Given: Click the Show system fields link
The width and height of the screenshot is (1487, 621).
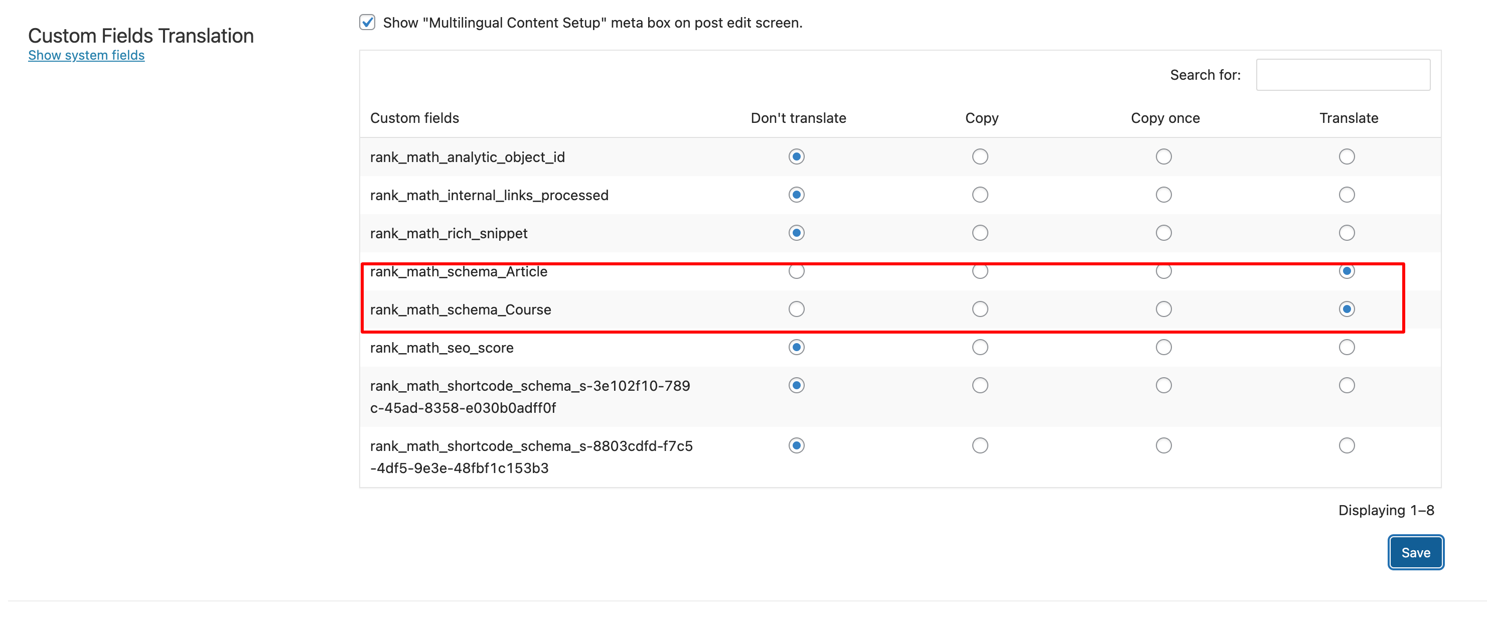Looking at the screenshot, I should pos(86,55).
